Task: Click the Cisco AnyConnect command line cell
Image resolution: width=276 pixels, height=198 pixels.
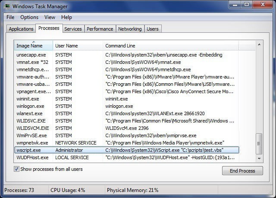Action: coord(169,91)
